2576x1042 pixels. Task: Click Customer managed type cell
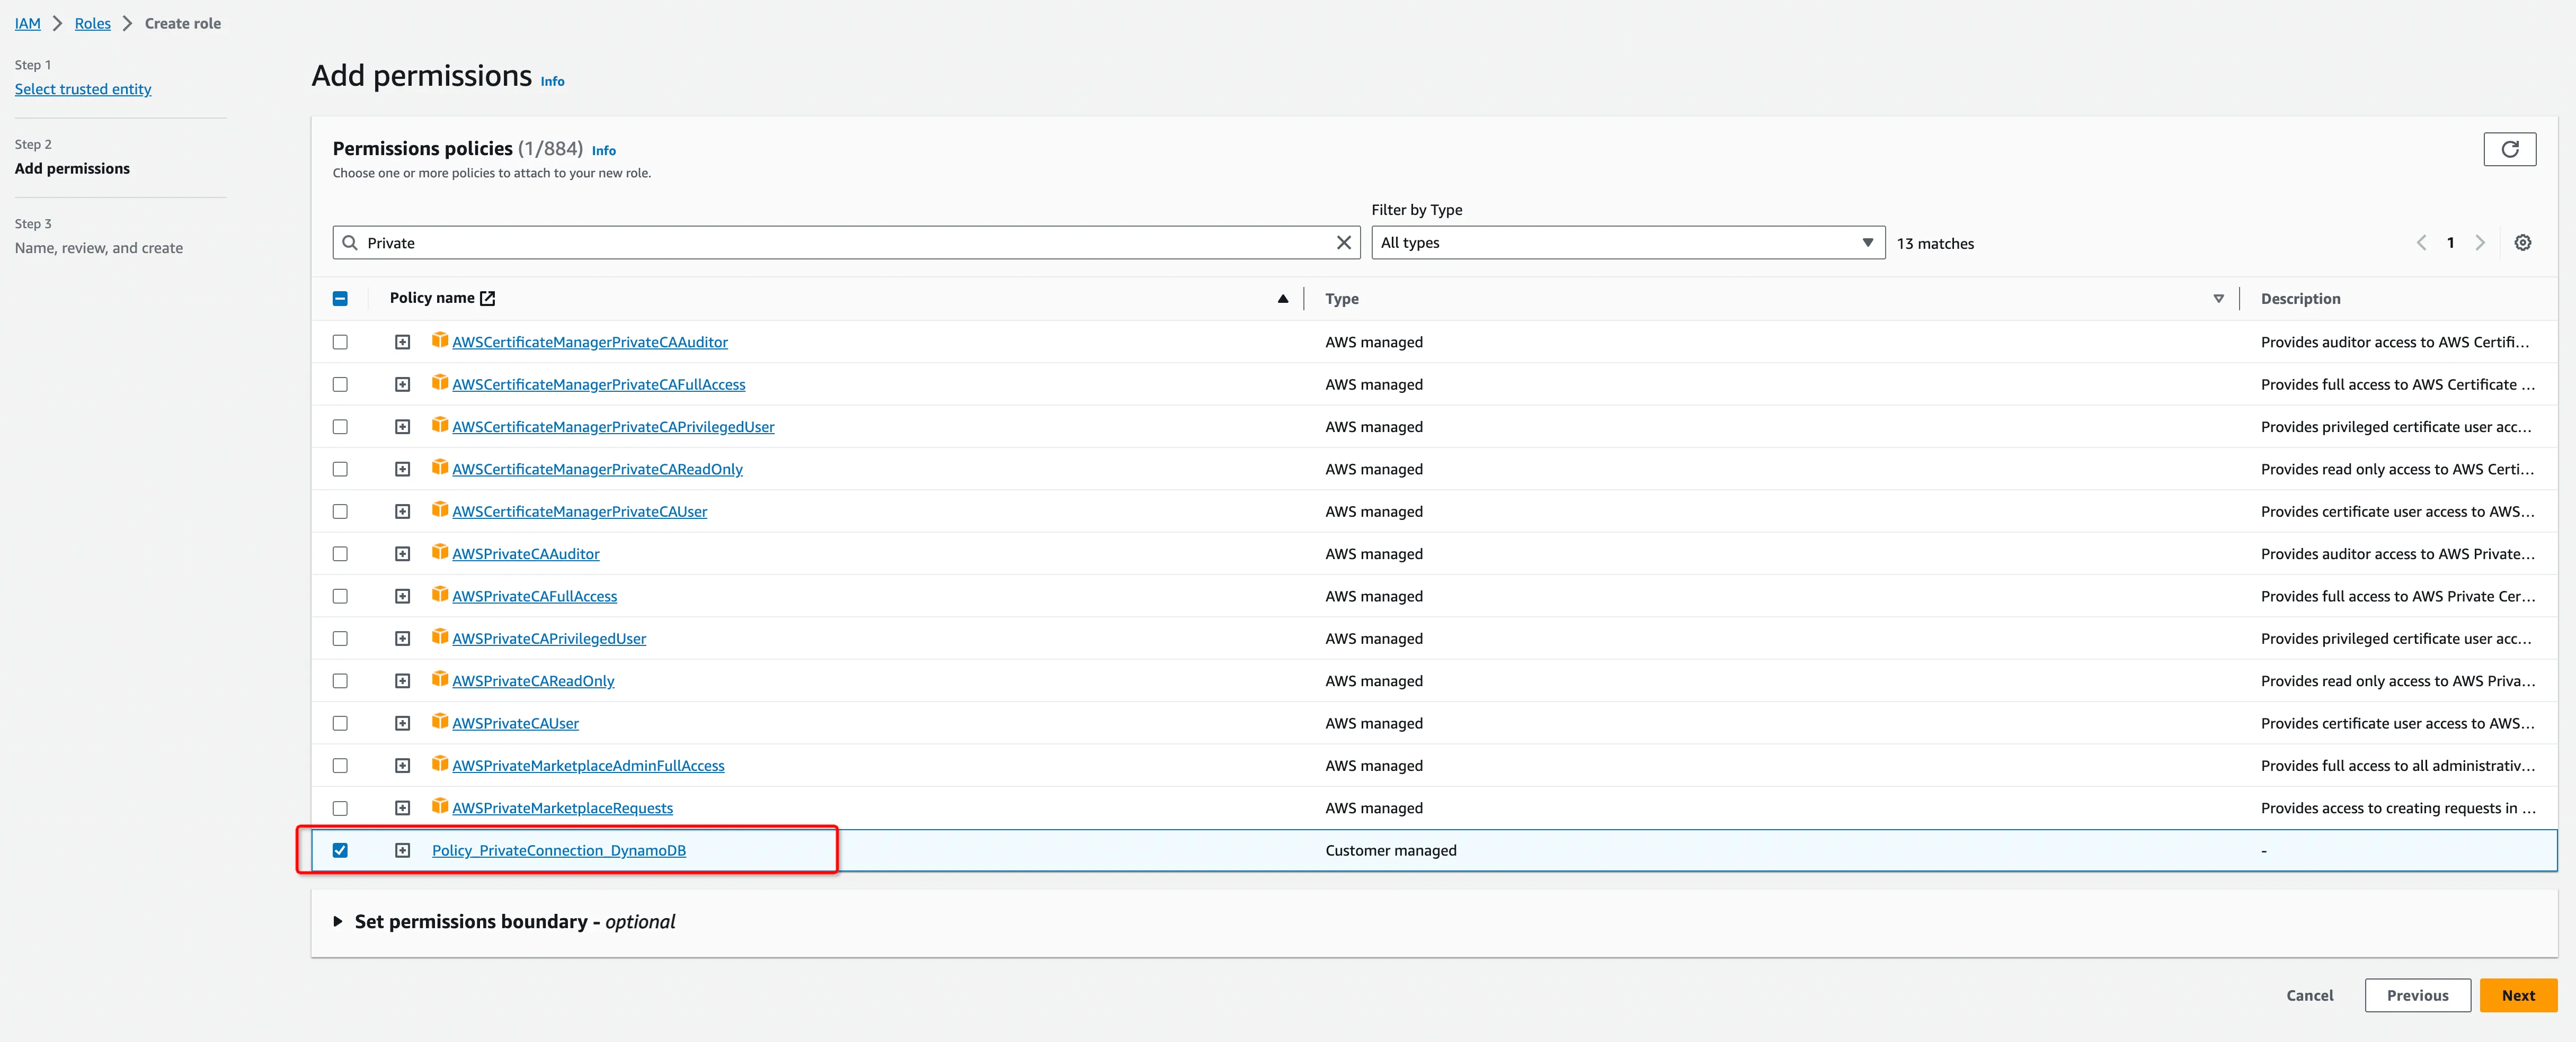[x=1390, y=850]
